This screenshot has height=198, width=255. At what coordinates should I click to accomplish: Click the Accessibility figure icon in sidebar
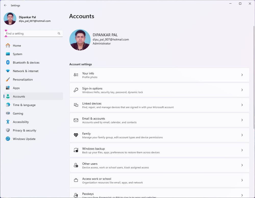[8, 122]
